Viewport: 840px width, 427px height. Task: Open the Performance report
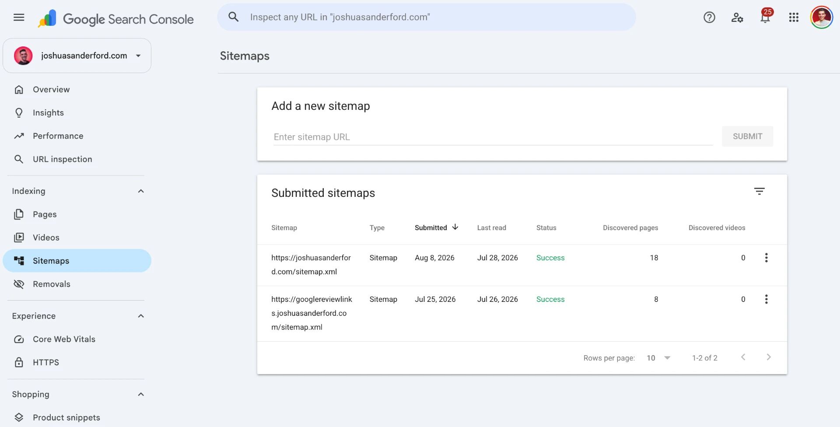[77, 136]
